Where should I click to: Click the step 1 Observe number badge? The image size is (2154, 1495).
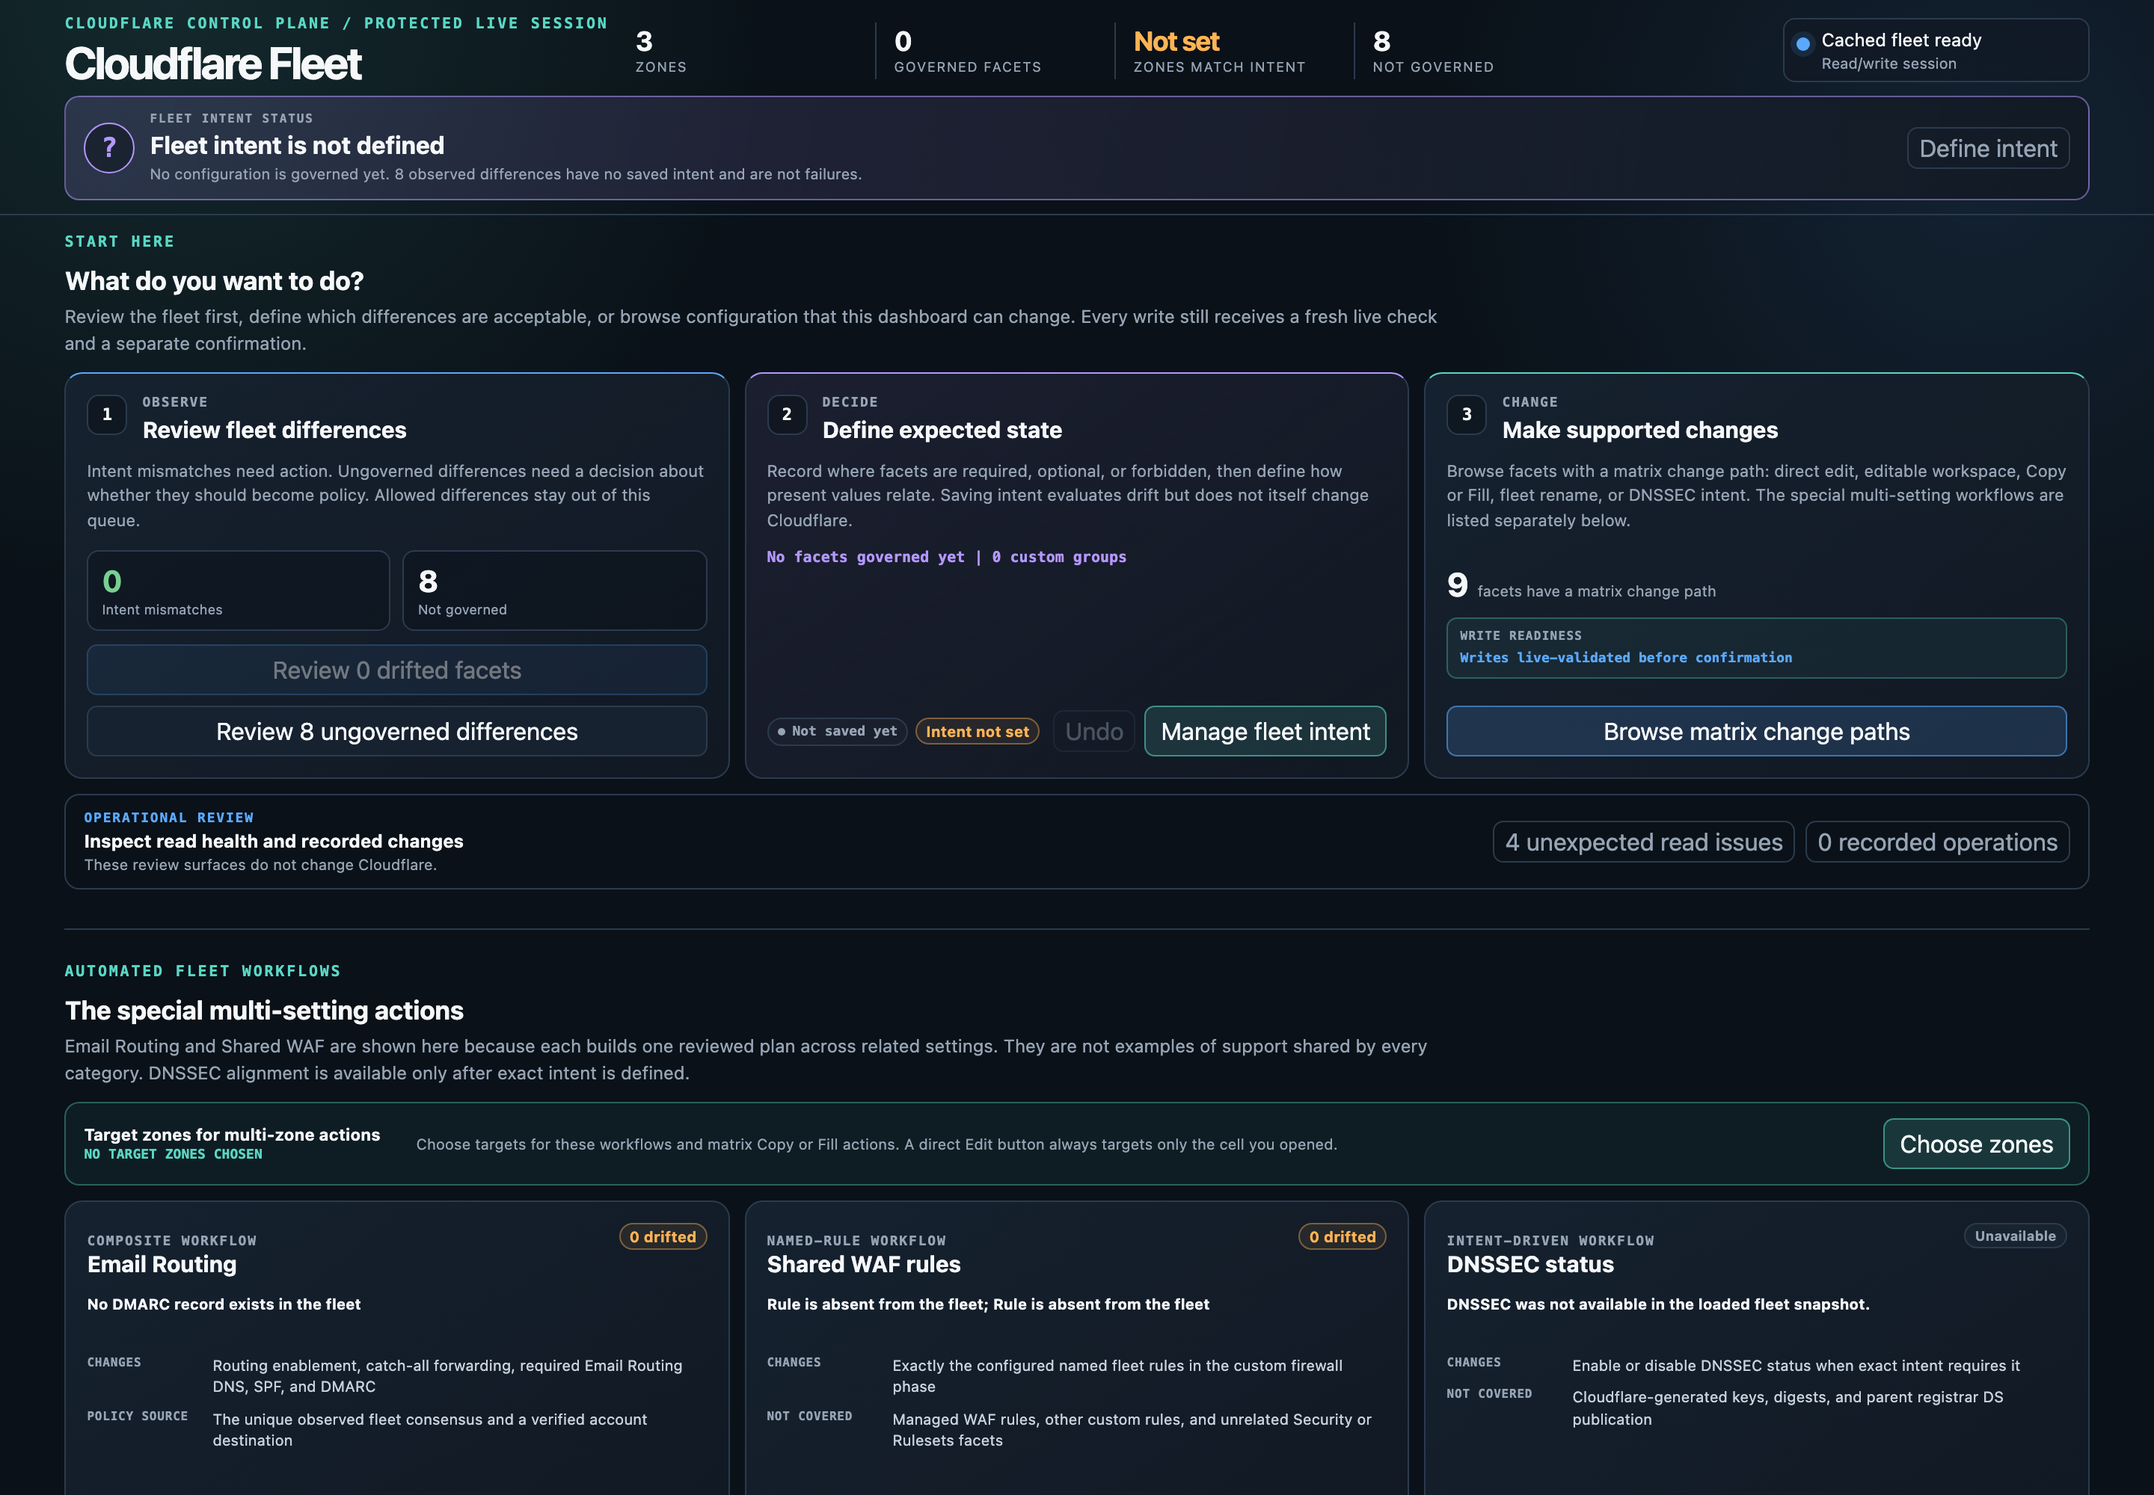pyautogui.click(x=107, y=414)
